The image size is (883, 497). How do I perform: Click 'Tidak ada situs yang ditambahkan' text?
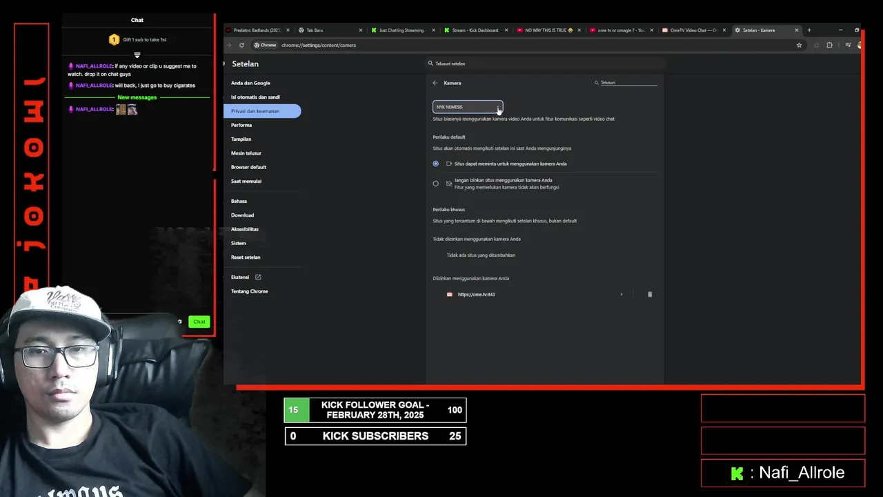[481, 255]
